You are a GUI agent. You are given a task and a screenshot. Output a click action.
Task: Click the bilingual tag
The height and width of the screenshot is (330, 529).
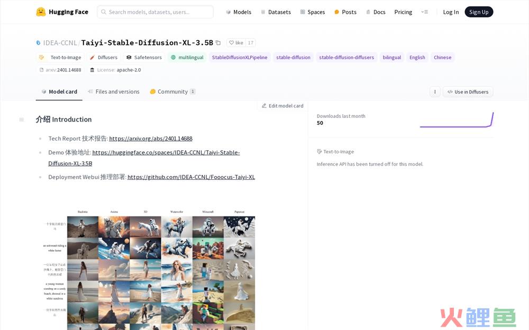391,57
